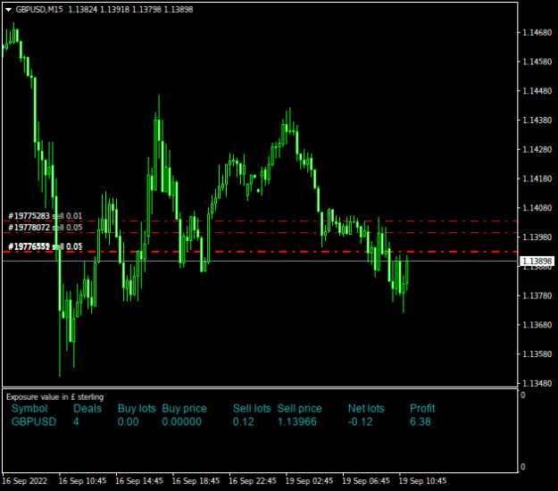This screenshot has width=558, height=491.
Task: Click the 1.13580 price scale label
Action: click(537, 354)
